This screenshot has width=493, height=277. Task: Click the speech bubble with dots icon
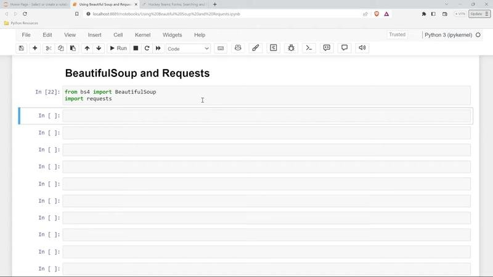tap(327, 48)
